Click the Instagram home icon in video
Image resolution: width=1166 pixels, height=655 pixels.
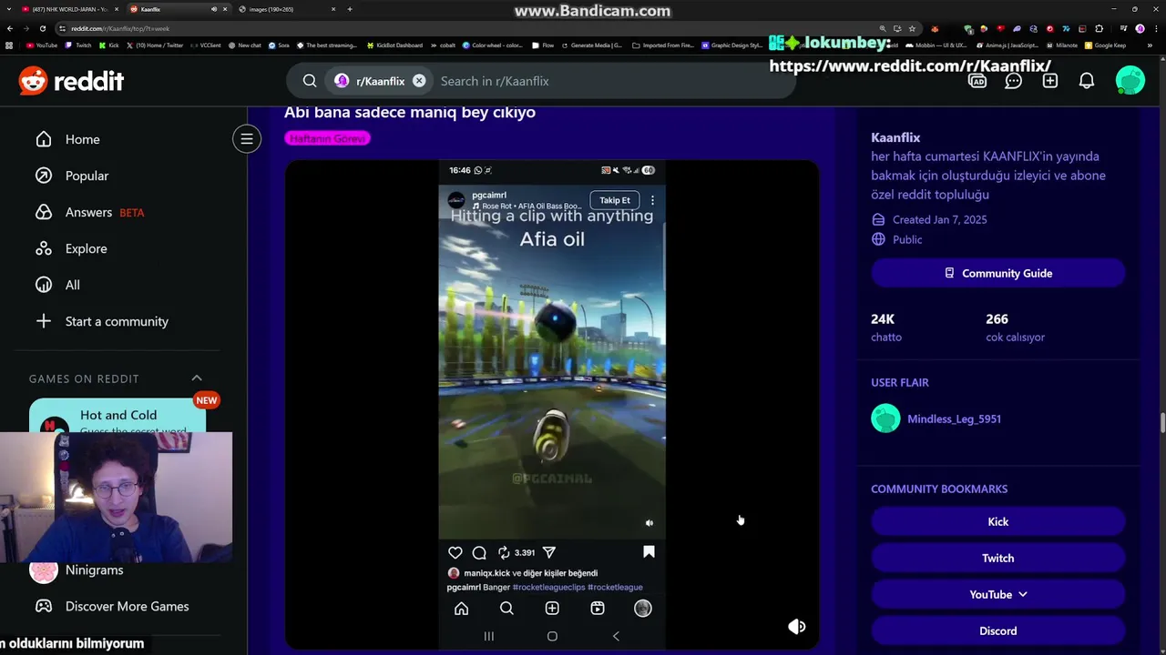coord(461,609)
